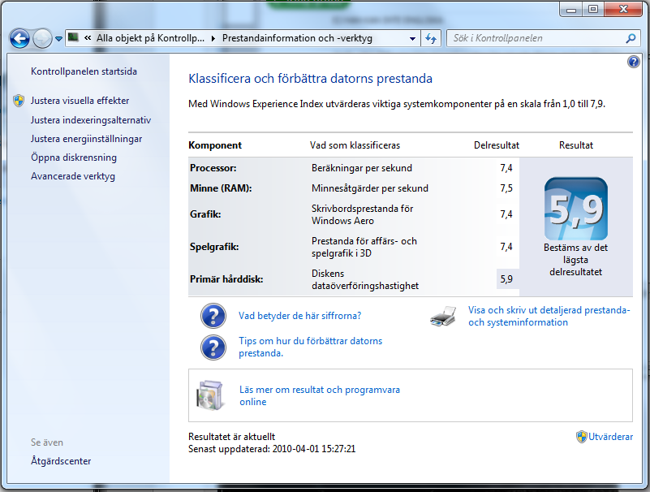Maximize the Control Panel window
This screenshot has height=492, width=650.
pyautogui.click(x=593, y=9)
